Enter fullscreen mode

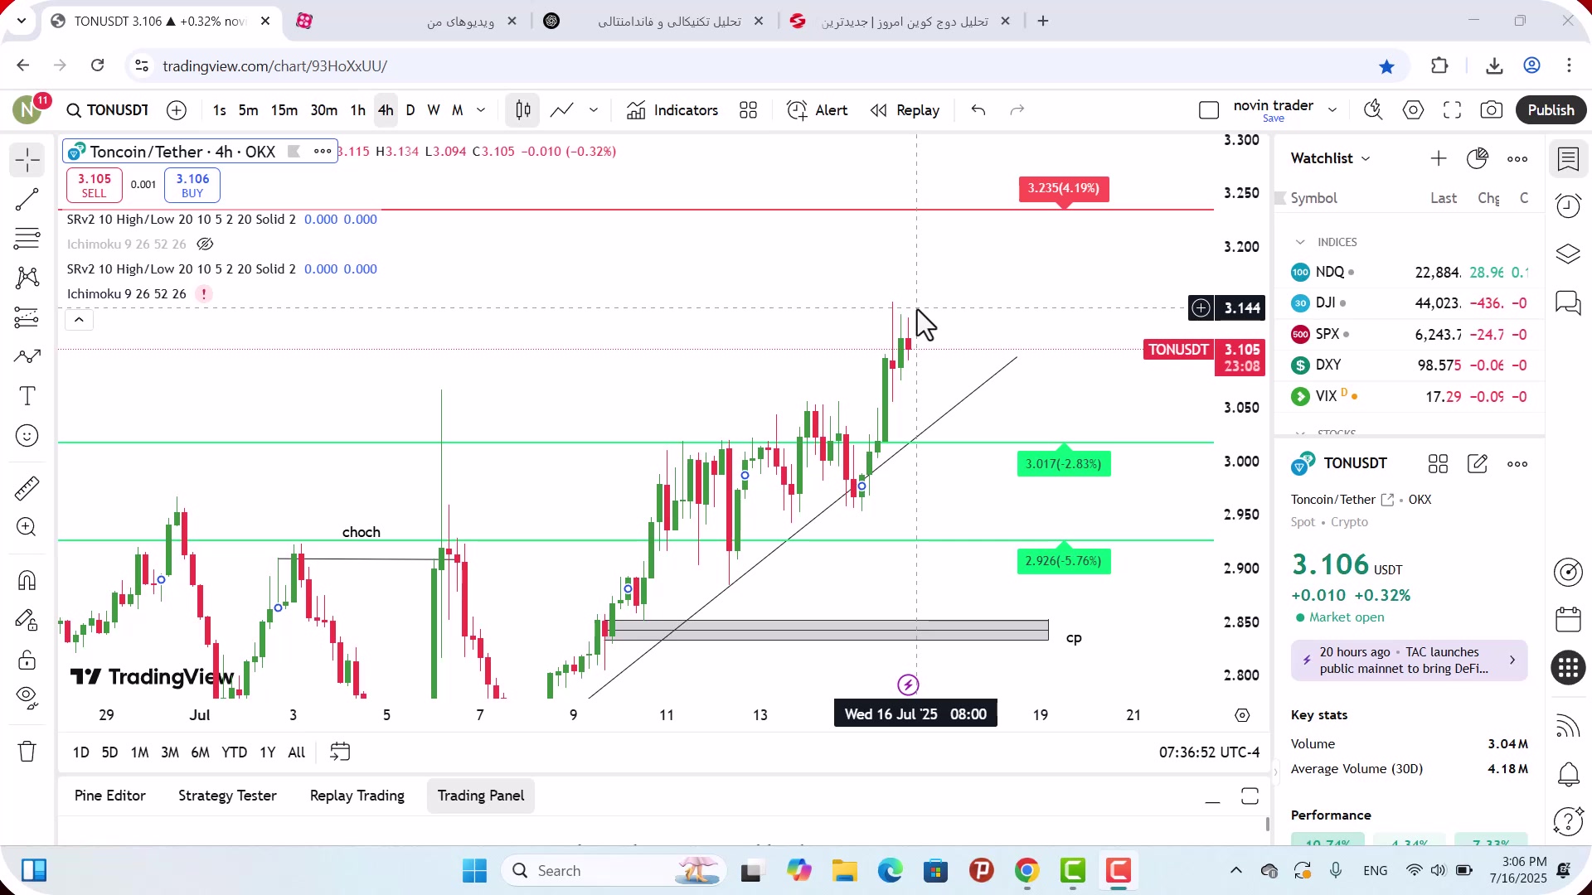point(1452,110)
